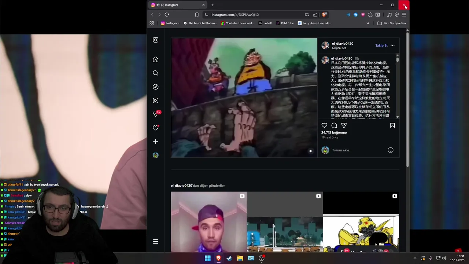
Task: Open el_diavlo0420 link in 'diğer gönderiler' heading
Action: click(x=181, y=186)
